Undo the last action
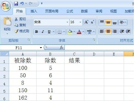The image size is (135, 101). (22, 4)
